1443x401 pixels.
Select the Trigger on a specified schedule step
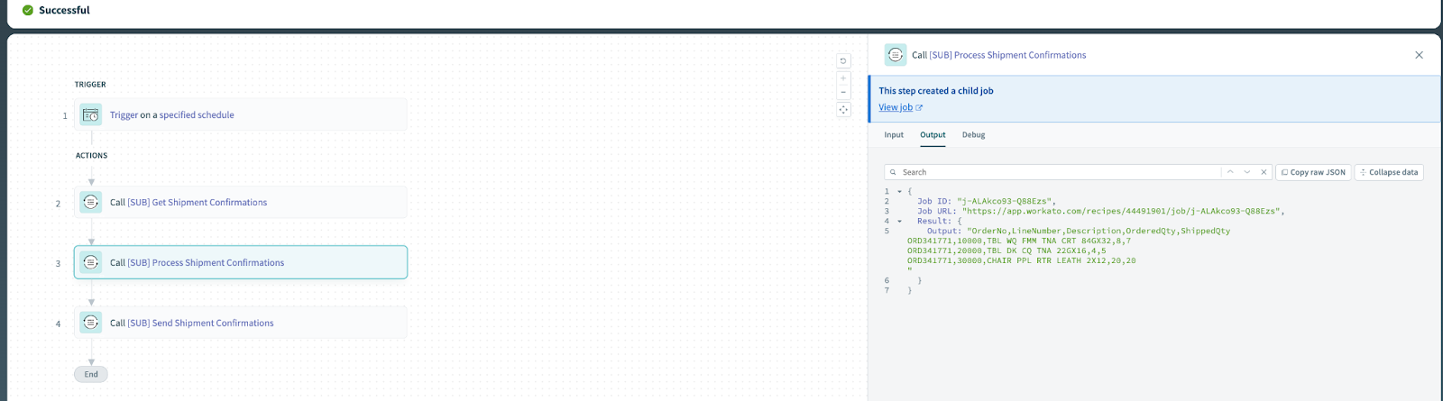pyautogui.click(x=240, y=114)
